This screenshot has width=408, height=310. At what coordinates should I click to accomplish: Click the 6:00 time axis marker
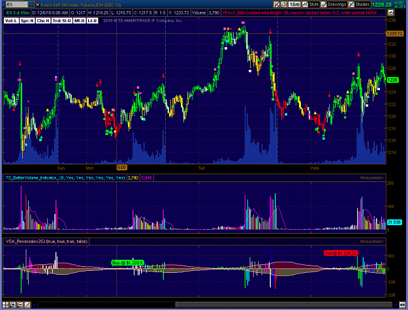121,168
